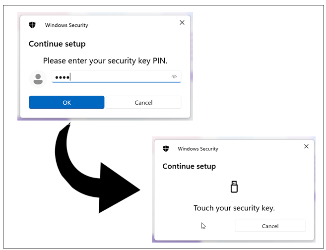Click the USB security key icon
Screen dimensions: 326x250
click(234, 187)
